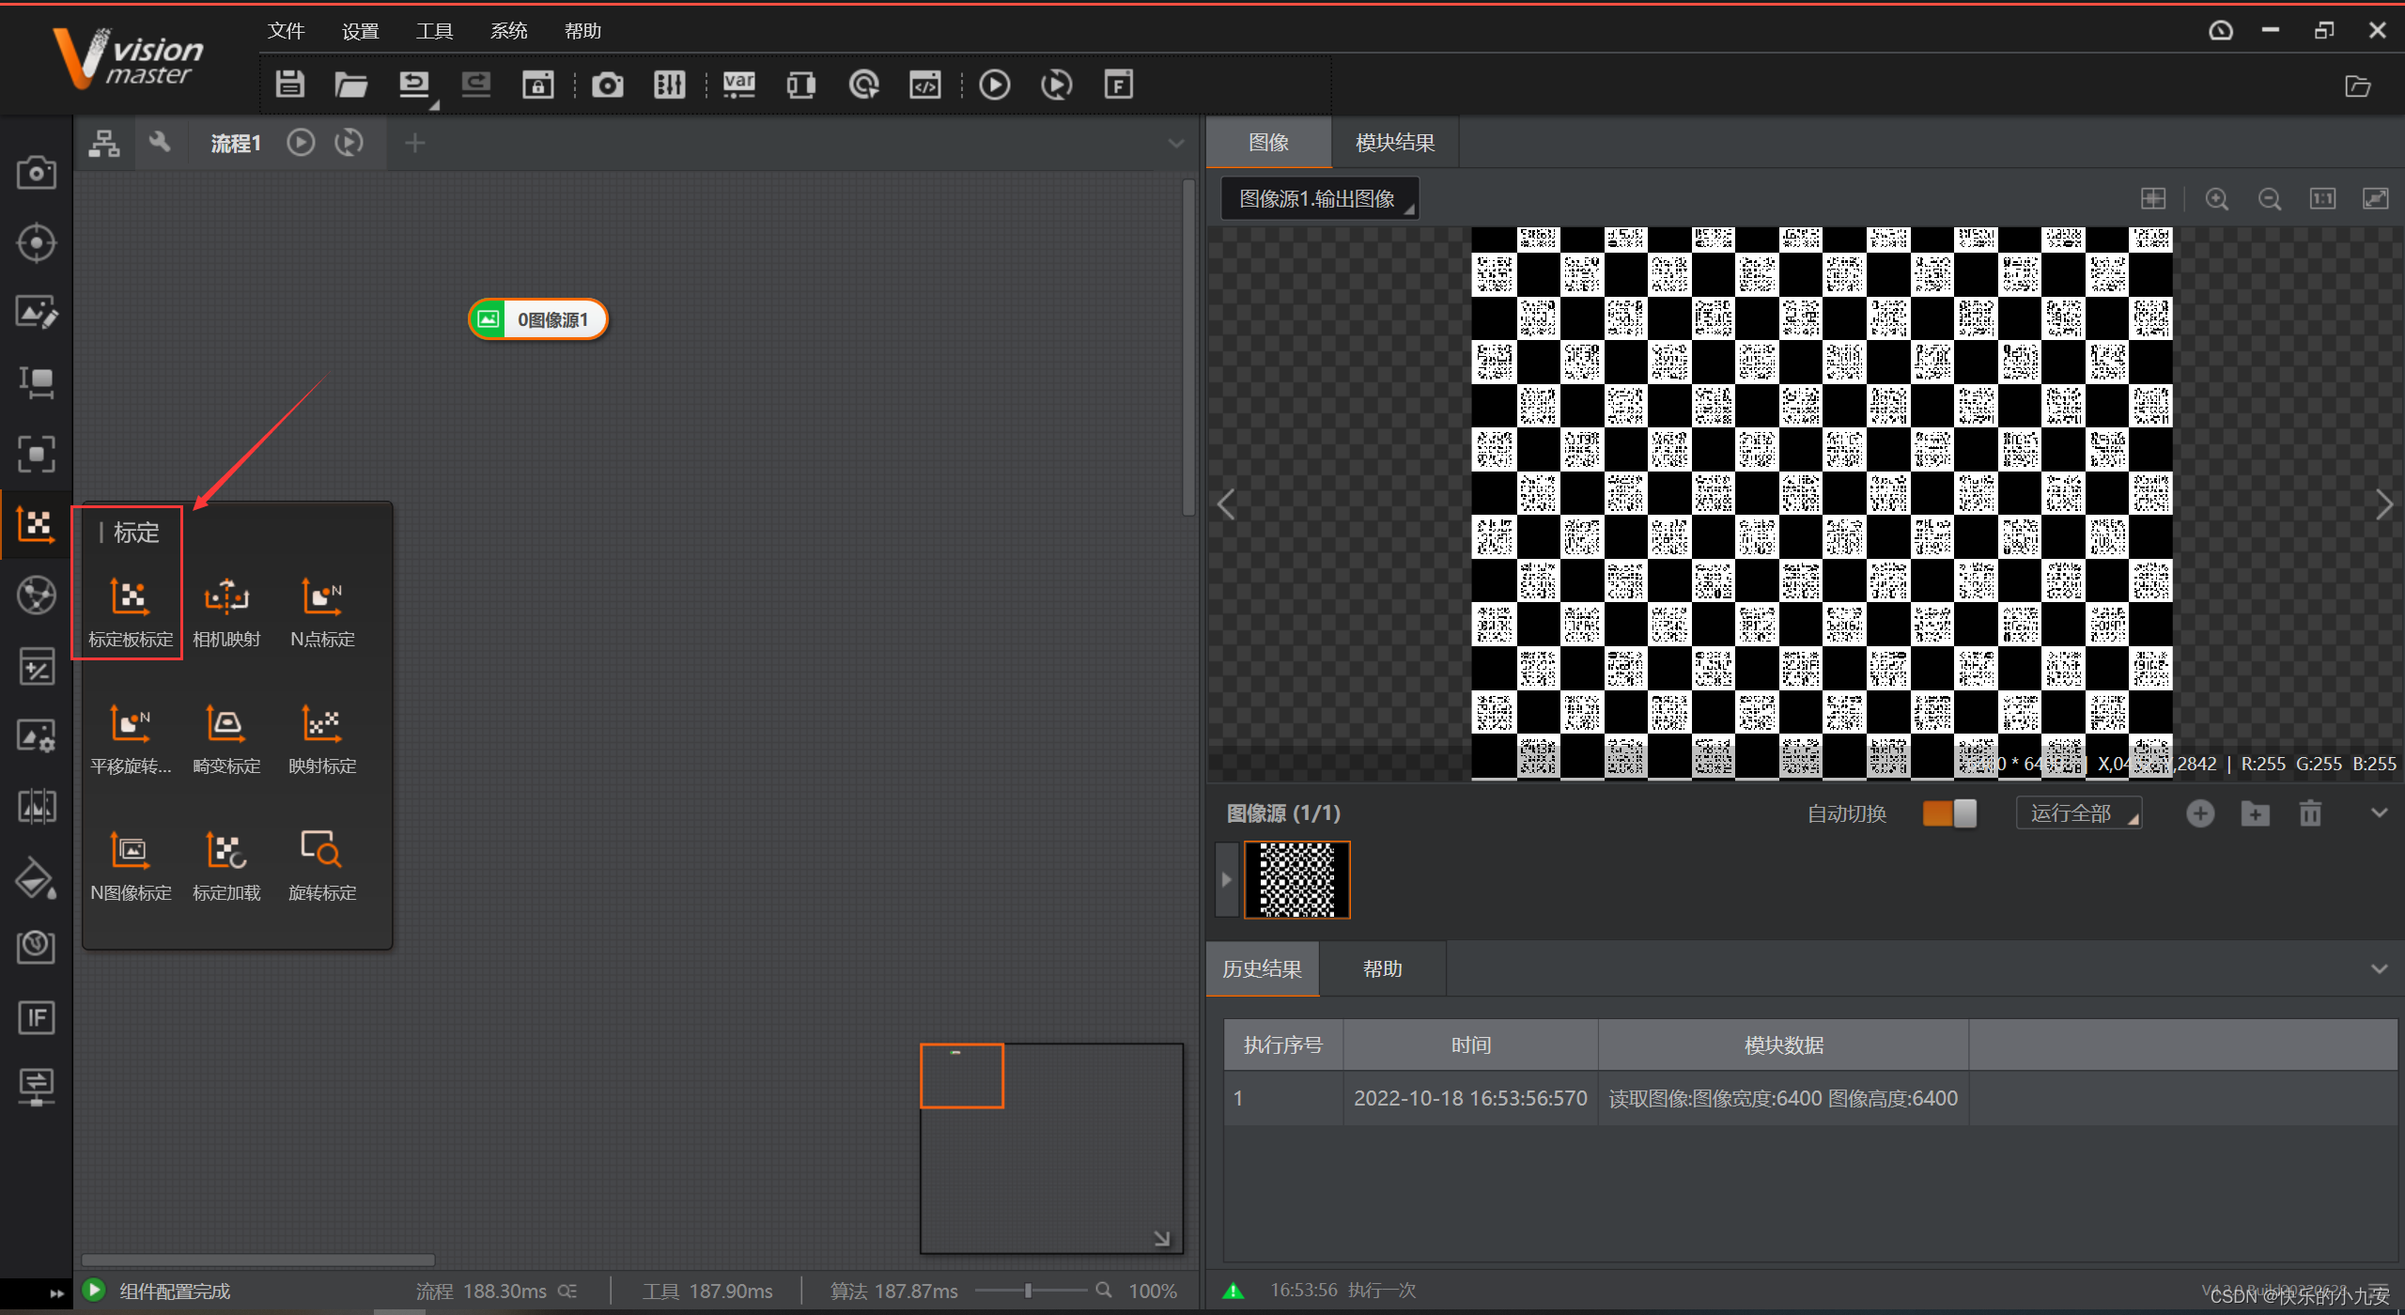The image size is (2405, 1315).
Task: Open global trigger toolbar icon
Action: [863, 85]
